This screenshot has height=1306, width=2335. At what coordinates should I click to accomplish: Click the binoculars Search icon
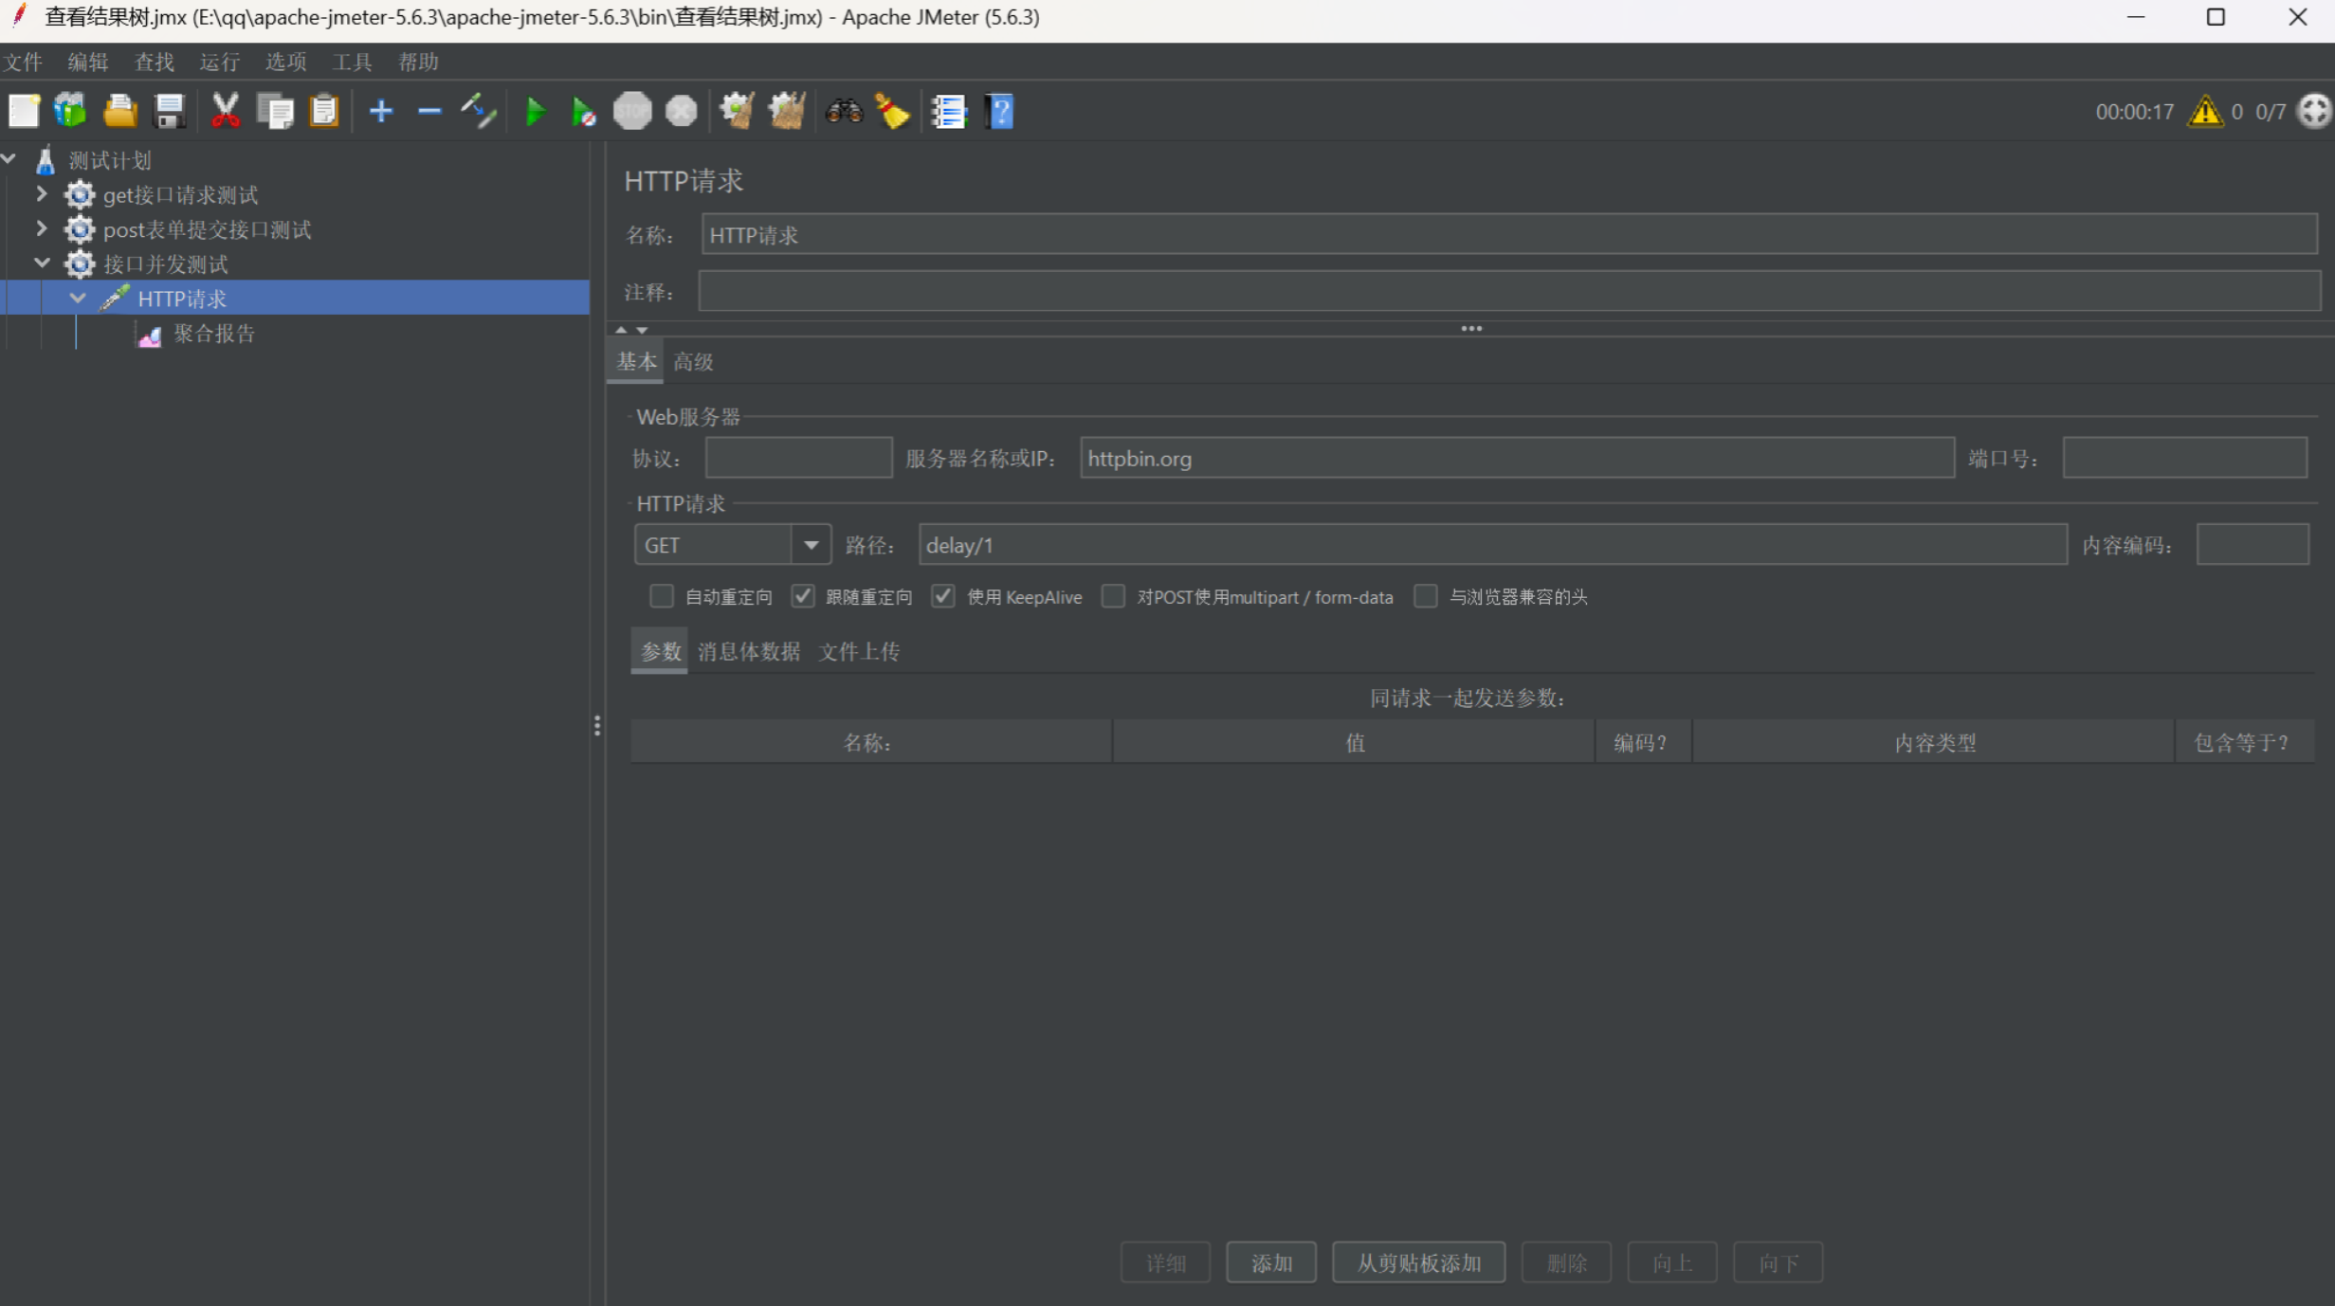coord(843,112)
